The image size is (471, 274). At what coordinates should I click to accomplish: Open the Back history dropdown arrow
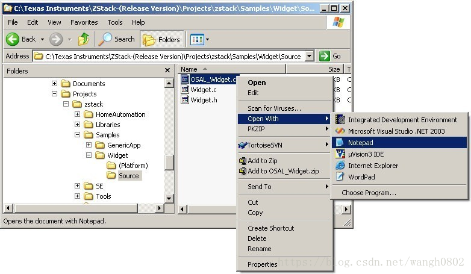pyautogui.click(x=42, y=39)
